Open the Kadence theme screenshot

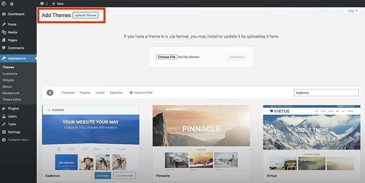click(91, 142)
